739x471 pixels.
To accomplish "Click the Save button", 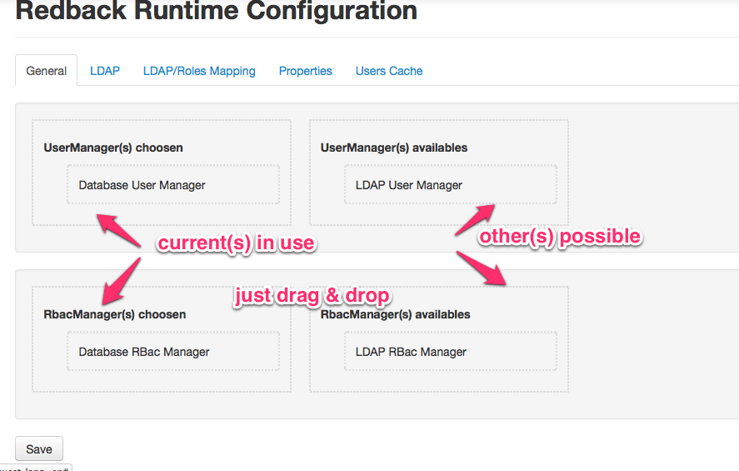I will pos(39,448).
